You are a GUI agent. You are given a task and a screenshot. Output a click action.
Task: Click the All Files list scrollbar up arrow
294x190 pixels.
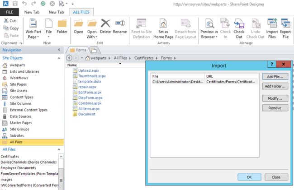pyautogui.click(x=61, y=156)
